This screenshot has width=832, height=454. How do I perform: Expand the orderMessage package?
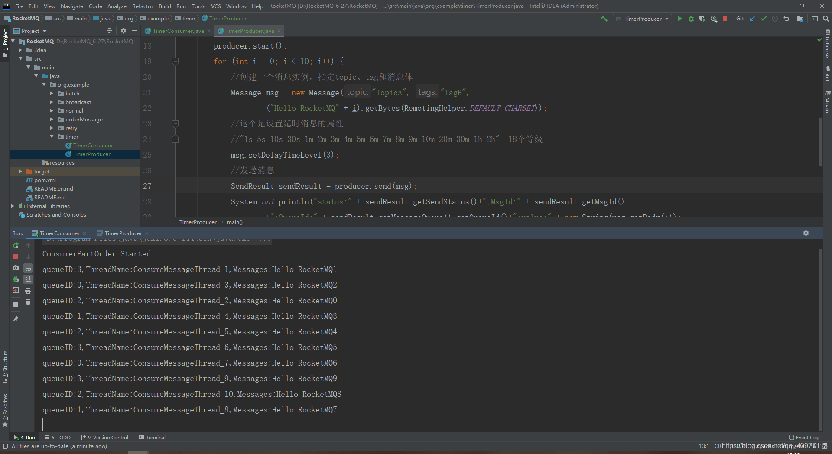point(51,119)
